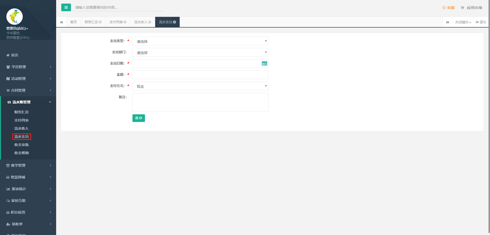
Task: Open the 支付方式 dropdown showing 现金
Action: 200,86
